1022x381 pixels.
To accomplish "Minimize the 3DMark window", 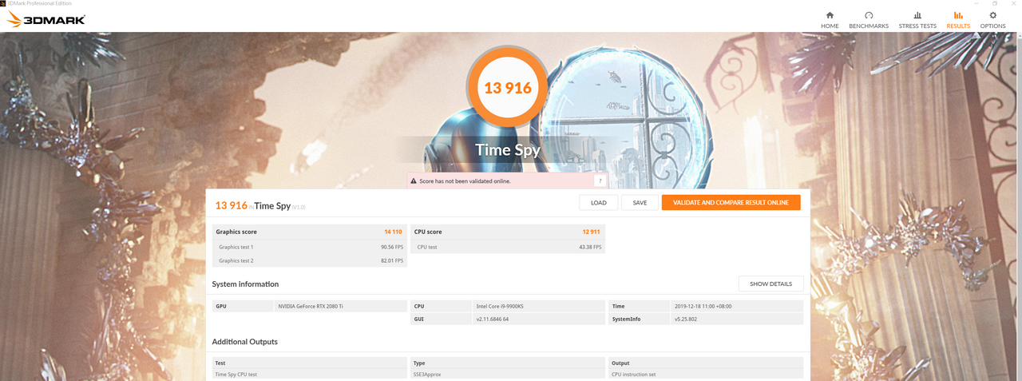I will [975, 4].
